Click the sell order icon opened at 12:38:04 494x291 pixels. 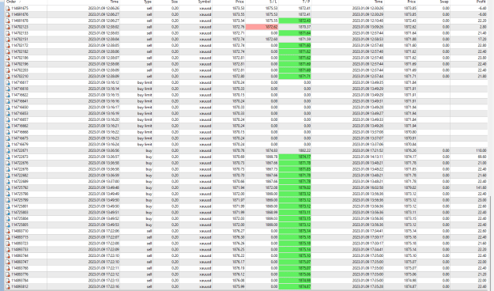(x=8, y=39)
